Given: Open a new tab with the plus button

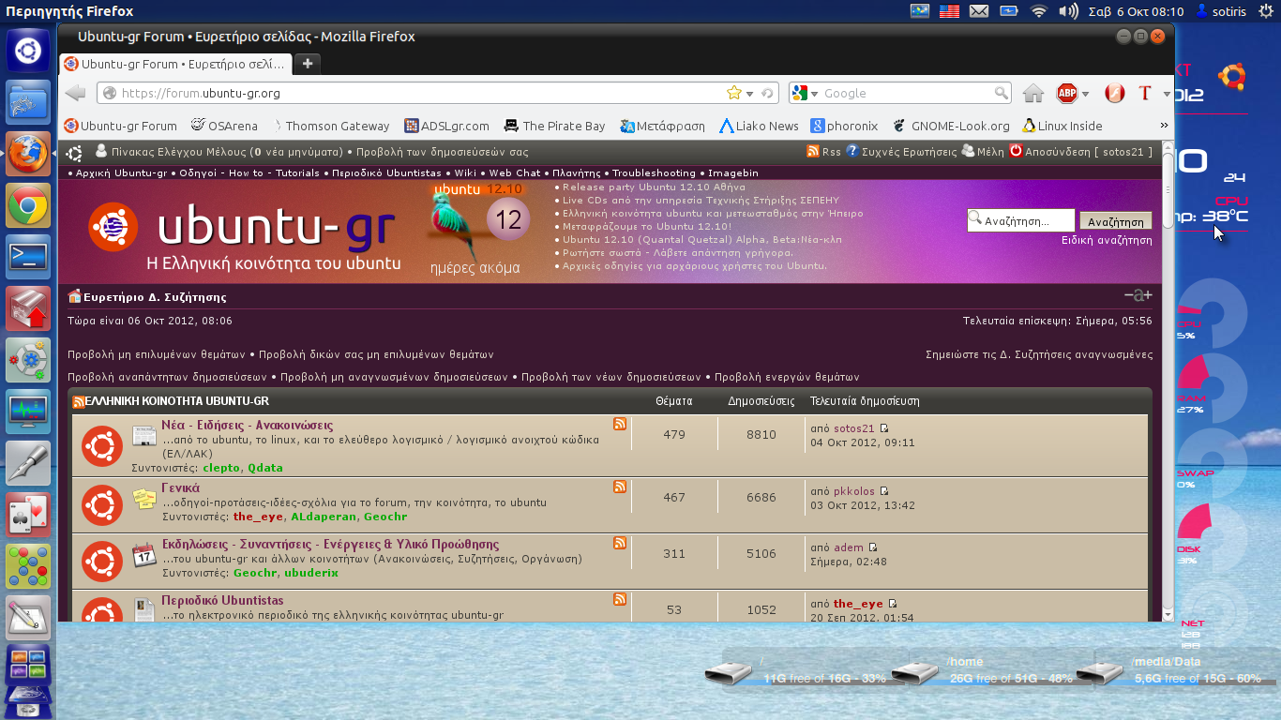Looking at the screenshot, I should (x=307, y=64).
